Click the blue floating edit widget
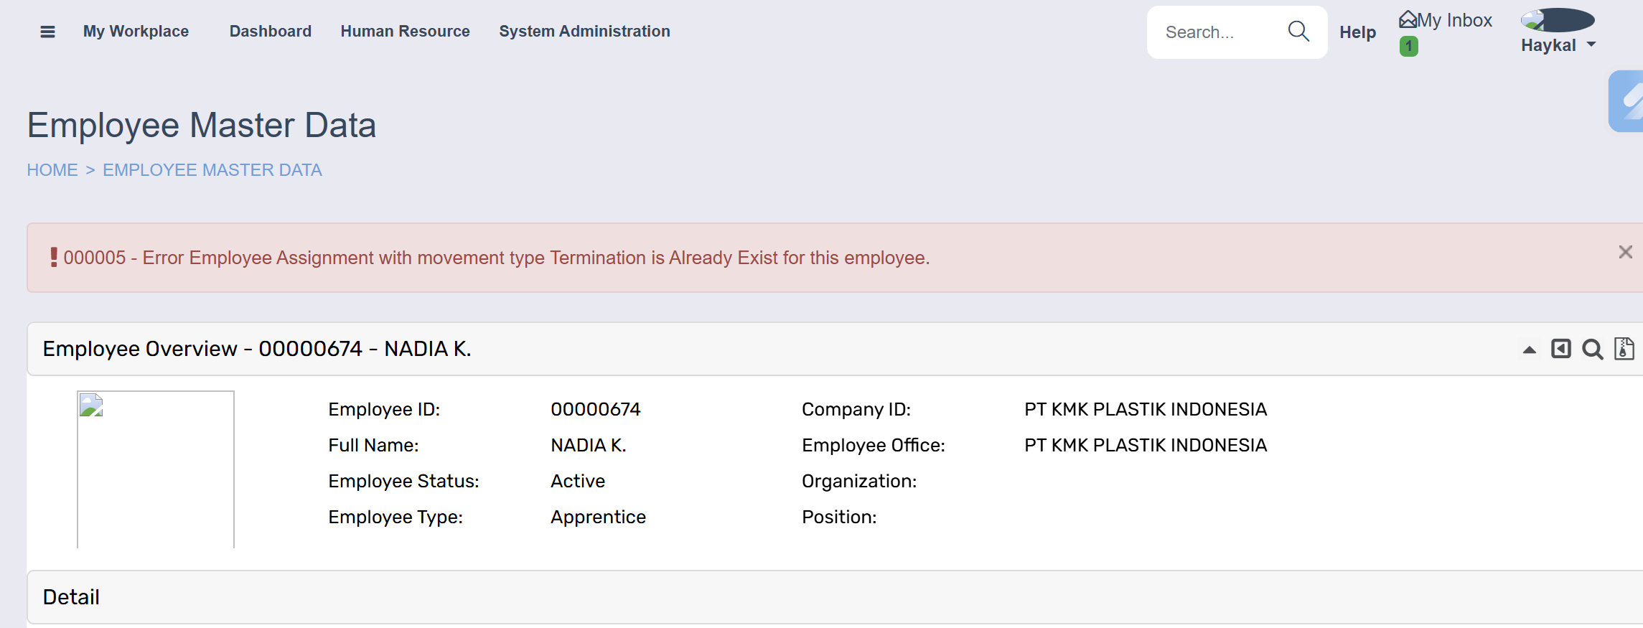The image size is (1643, 628). click(1628, 101)
